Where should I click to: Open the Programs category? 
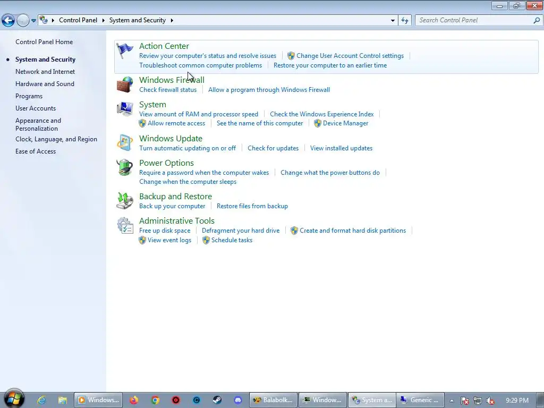point(29,96)
